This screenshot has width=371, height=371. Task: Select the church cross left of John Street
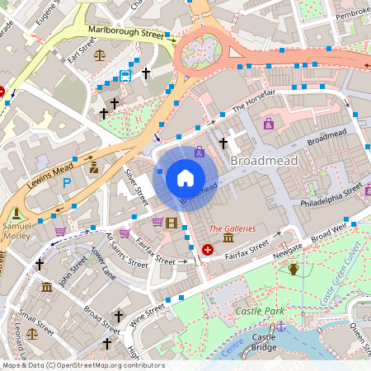(x=40, y=265)
